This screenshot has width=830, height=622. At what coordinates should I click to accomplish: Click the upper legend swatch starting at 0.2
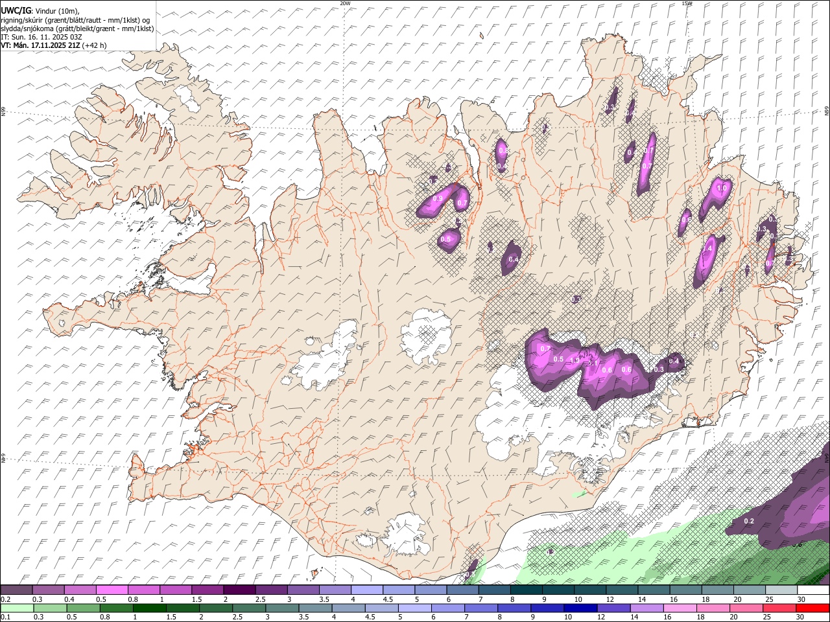coord(16,590)
